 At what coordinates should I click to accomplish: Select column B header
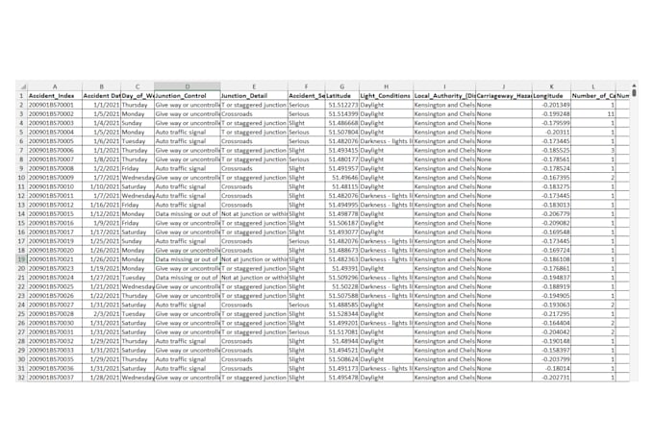[x=101, y=86]
